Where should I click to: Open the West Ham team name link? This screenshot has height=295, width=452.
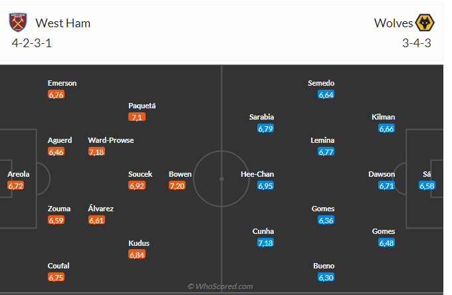(62, 23)
